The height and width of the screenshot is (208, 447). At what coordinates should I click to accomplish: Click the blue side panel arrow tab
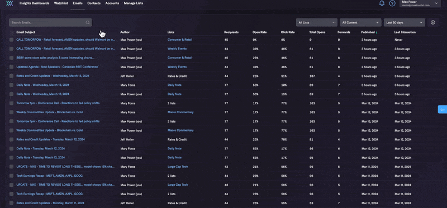click(x=443, y=109)
